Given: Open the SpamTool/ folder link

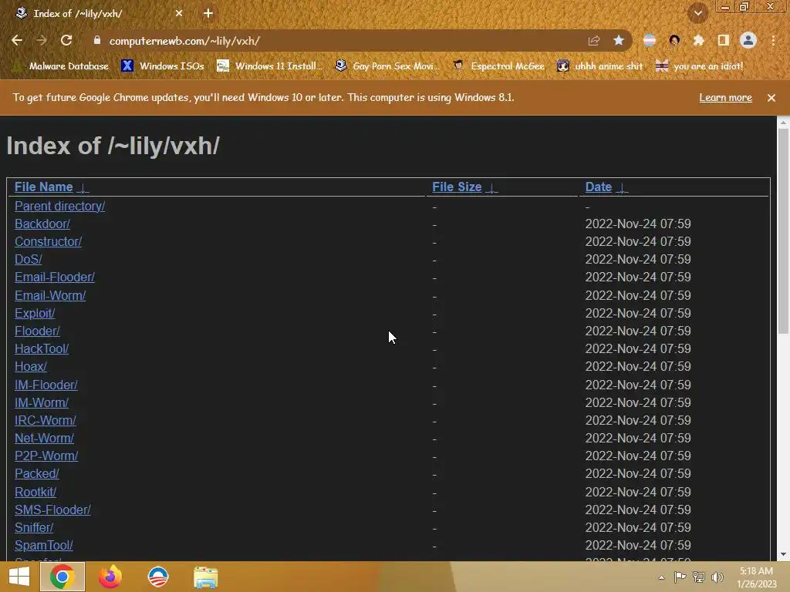Looking at the screenshot, I should coord(43,545).
